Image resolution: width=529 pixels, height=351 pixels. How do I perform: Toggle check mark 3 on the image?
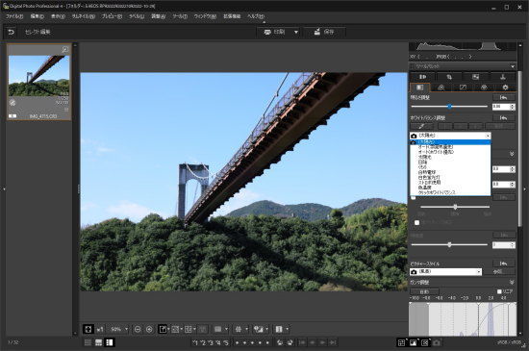click(x=211, y=343)
